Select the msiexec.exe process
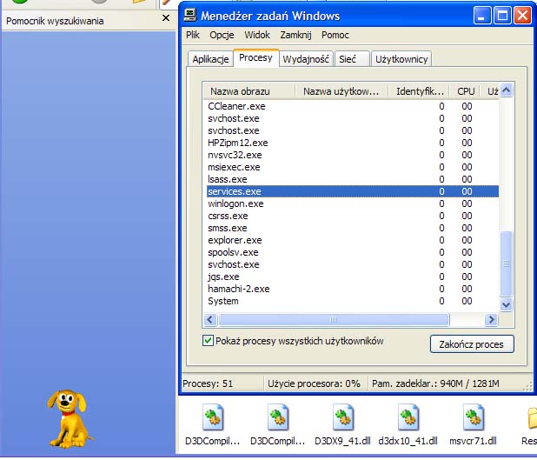Image resolution: width=537 pixels, height=460 pixels. [x=353, y=167]
